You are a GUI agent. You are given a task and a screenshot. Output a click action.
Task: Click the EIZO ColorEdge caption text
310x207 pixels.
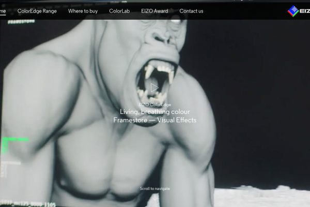[155, 105]
